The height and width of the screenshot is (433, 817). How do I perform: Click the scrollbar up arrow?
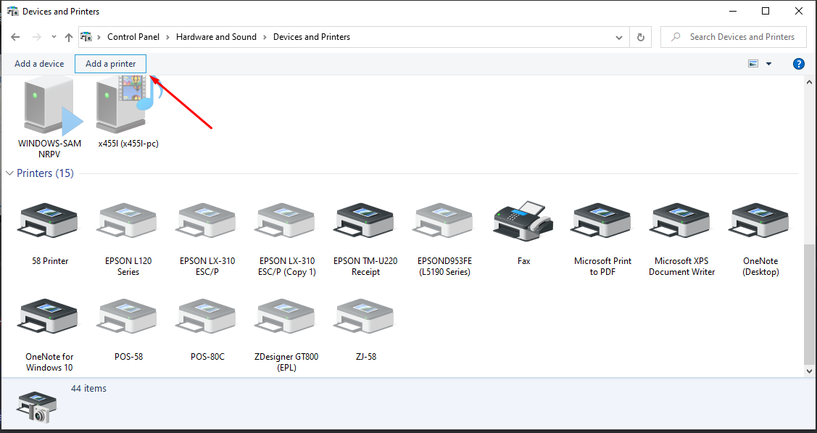(x=809, y=82)
